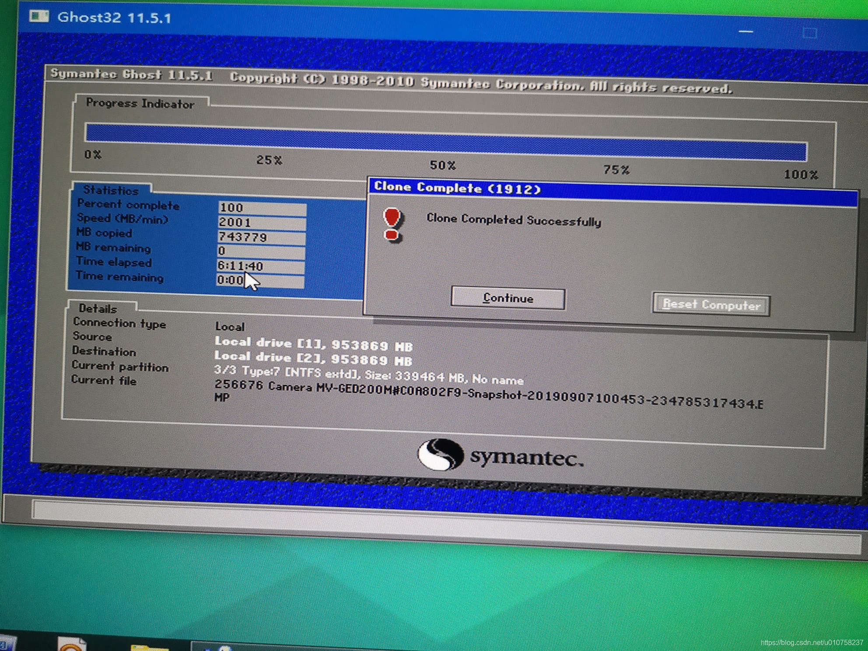Click the Symantec yin-yang logo
The width and height of the screenshot is (868, 651).
441,455
